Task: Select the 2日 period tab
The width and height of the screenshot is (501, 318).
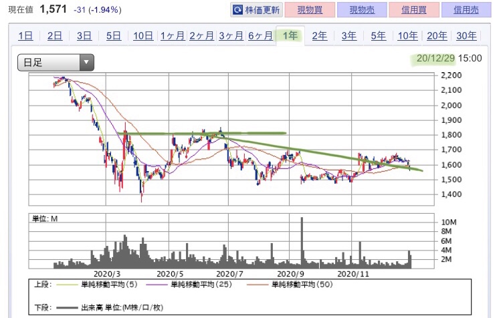Action: 55,36
